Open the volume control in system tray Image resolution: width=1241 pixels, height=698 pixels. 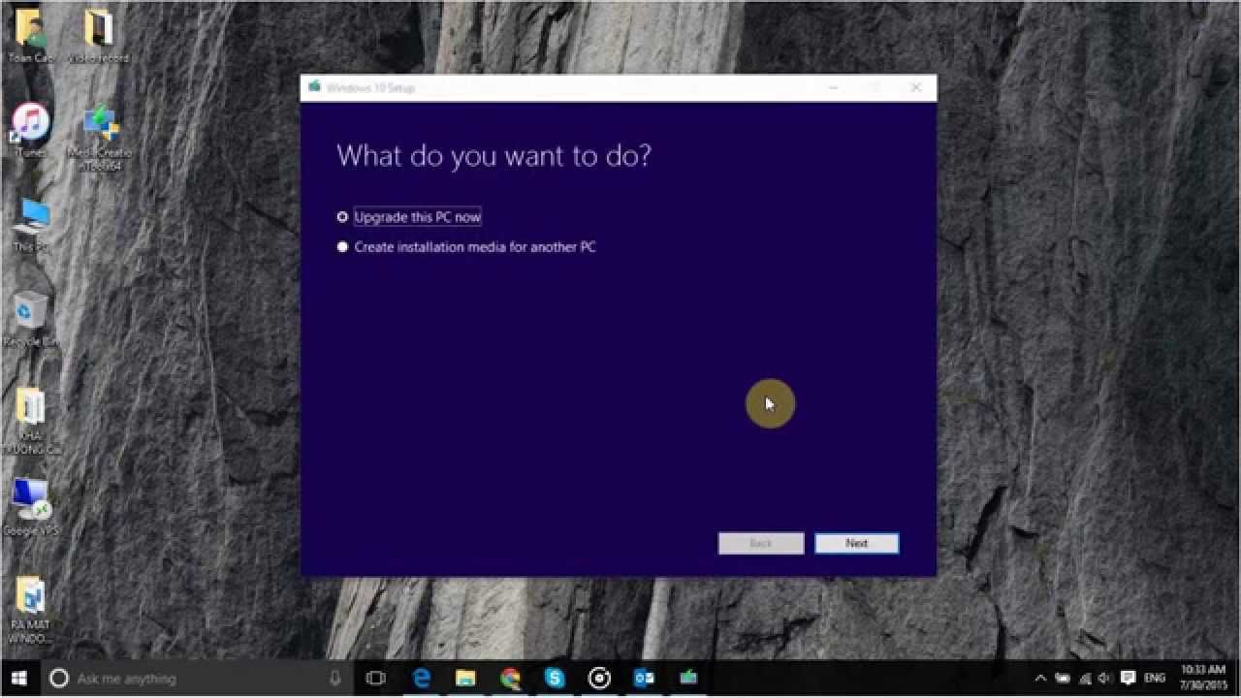(1105, 679)
